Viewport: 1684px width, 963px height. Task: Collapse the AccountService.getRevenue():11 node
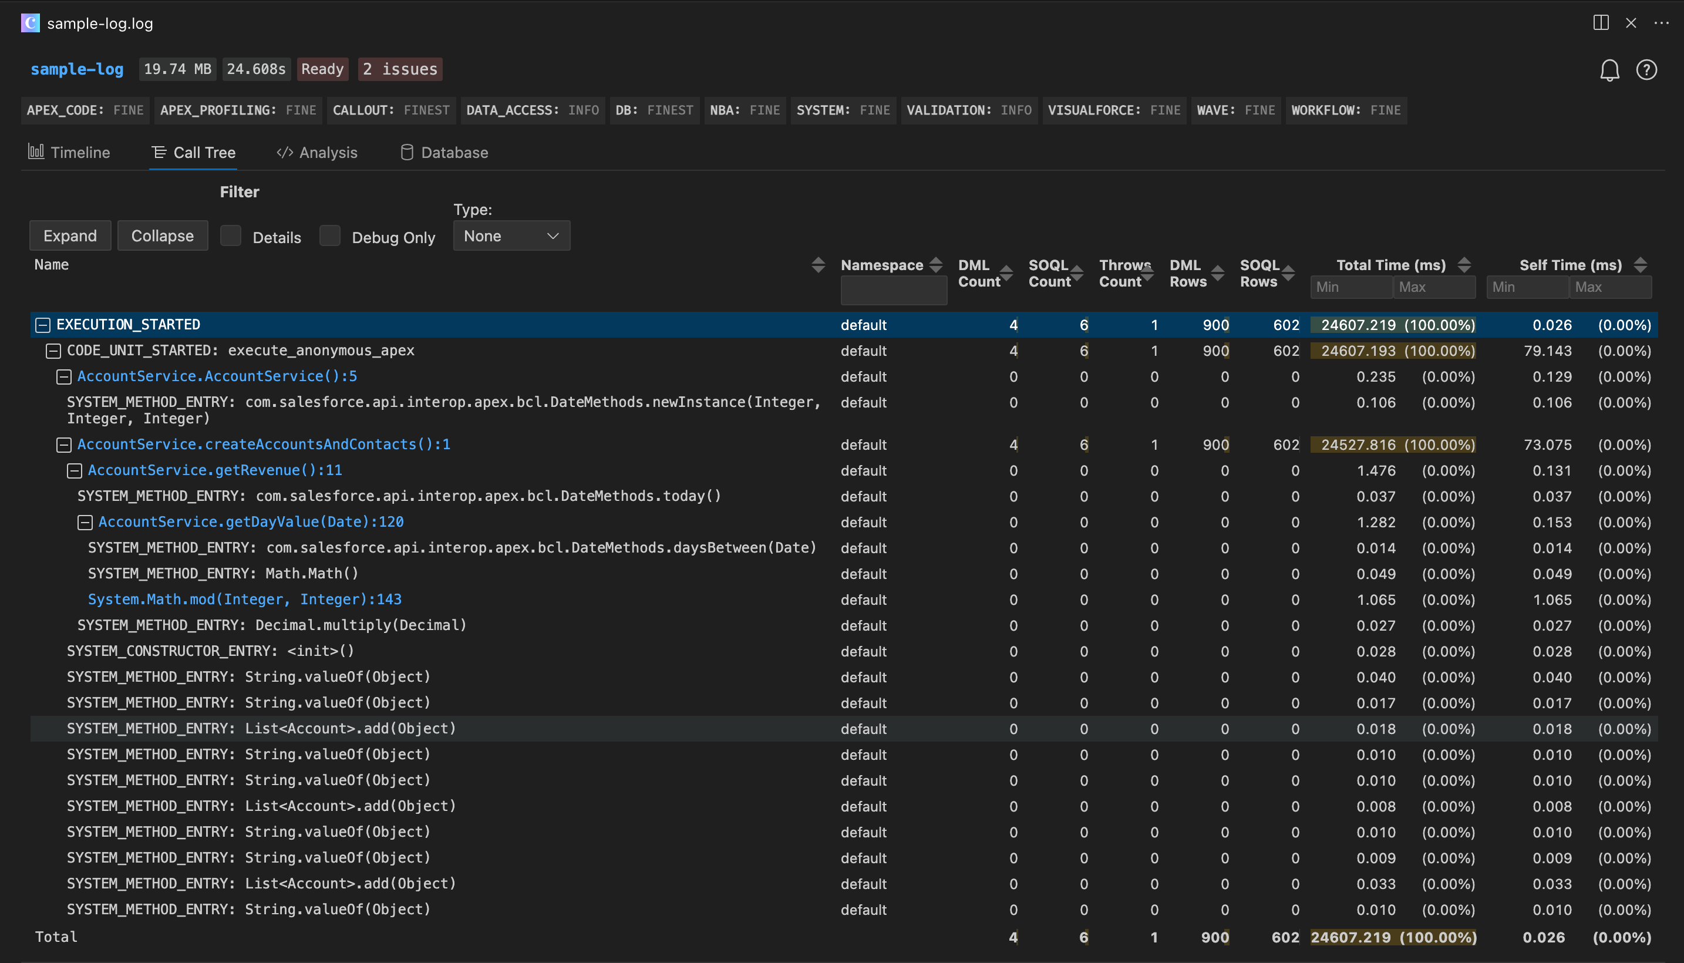coord(74,470)
